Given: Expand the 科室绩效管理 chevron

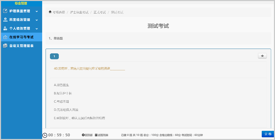Looking at the screenshot, I should (37, 20).
